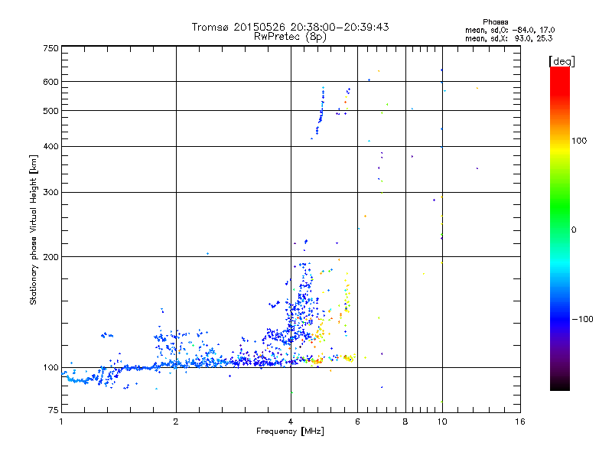Pick the black bottom of the colorbar
612x459 pixels.
[x=560, y=385]
